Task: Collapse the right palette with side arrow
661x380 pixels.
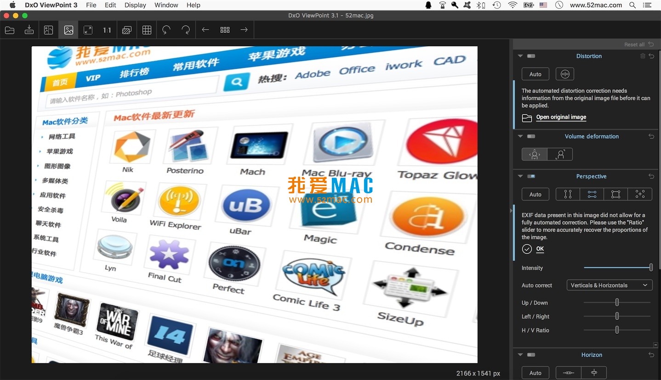Action: coord(511,211)
